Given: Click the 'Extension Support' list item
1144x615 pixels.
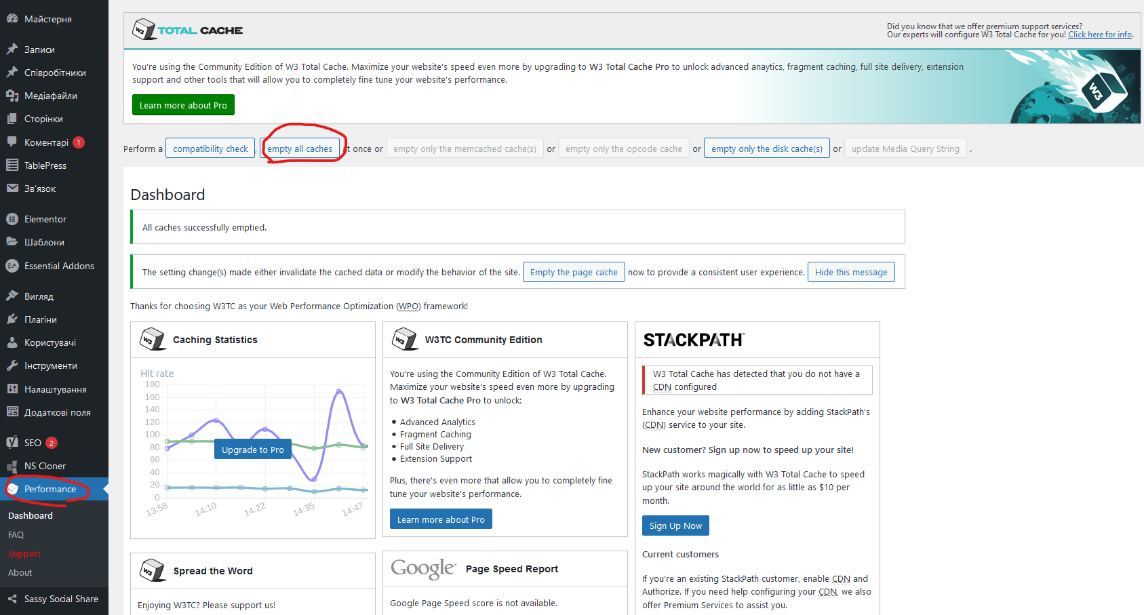Looking at the screenshot, I should pos(436,458).
